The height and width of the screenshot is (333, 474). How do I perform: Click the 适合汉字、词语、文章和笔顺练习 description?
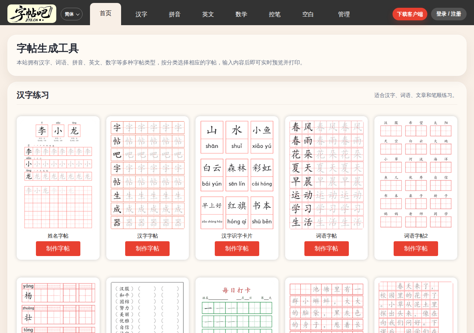pos(416,95)
